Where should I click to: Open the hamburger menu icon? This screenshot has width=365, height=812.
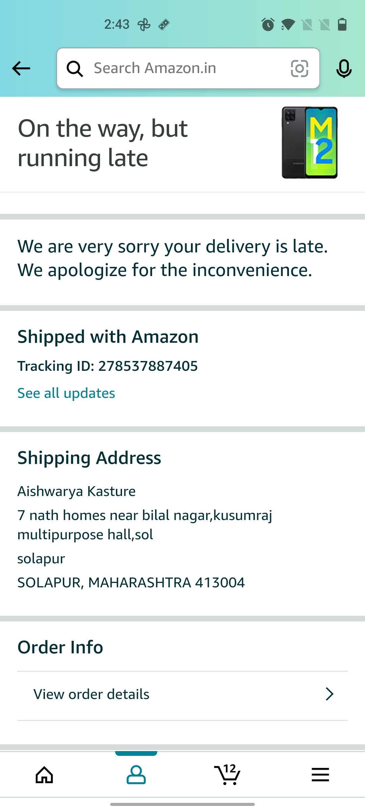(320, 775)
